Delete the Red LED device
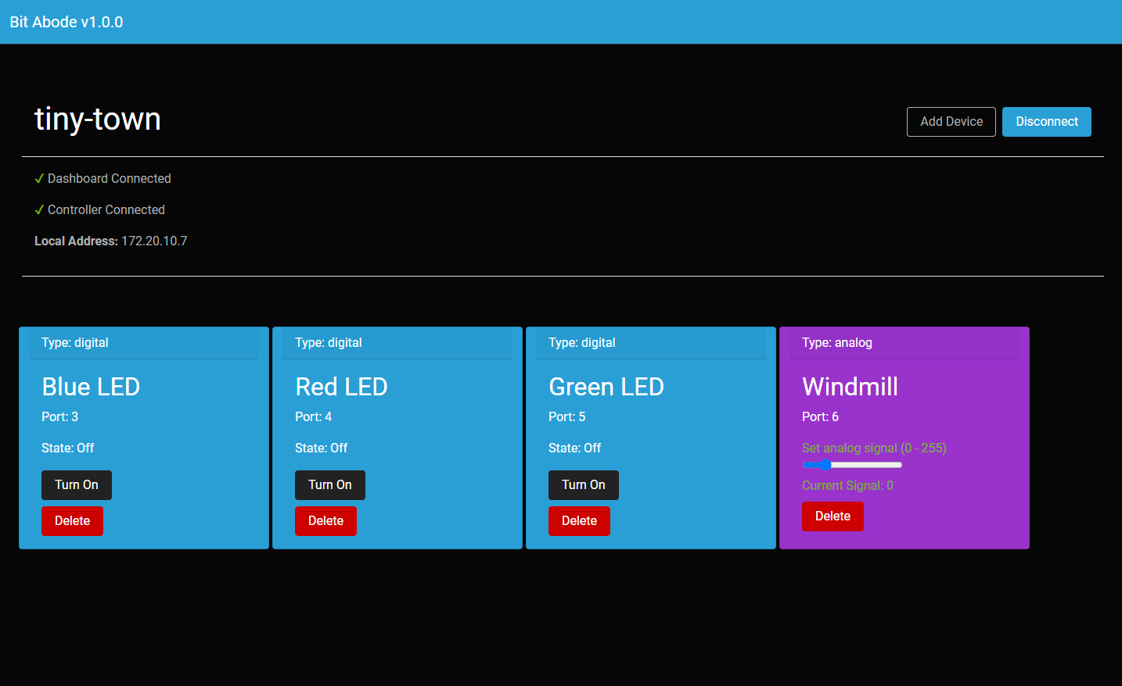1122x686 pixels. (325, 520)
